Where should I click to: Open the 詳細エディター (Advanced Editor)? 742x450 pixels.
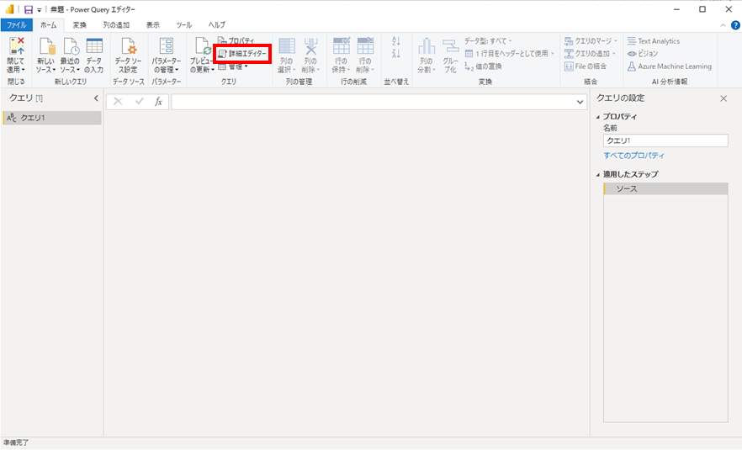(242, 54)
